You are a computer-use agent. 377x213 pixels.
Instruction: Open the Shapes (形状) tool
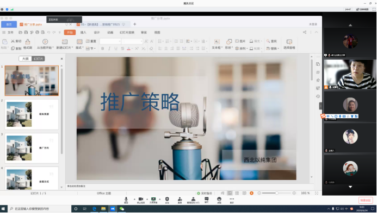pos(229,44)
